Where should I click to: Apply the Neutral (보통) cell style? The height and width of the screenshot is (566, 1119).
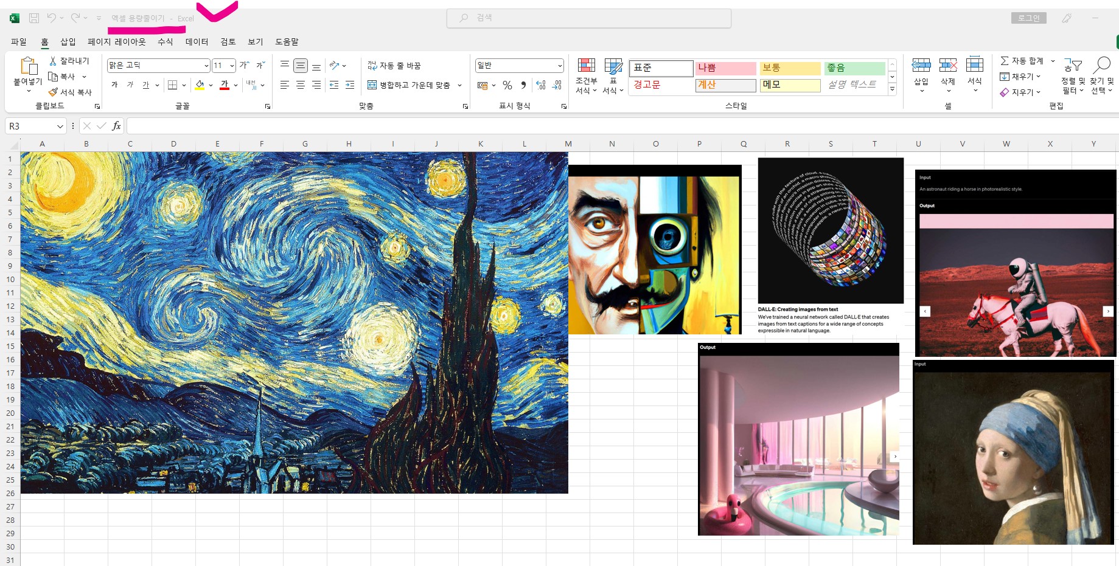(790, 68)
